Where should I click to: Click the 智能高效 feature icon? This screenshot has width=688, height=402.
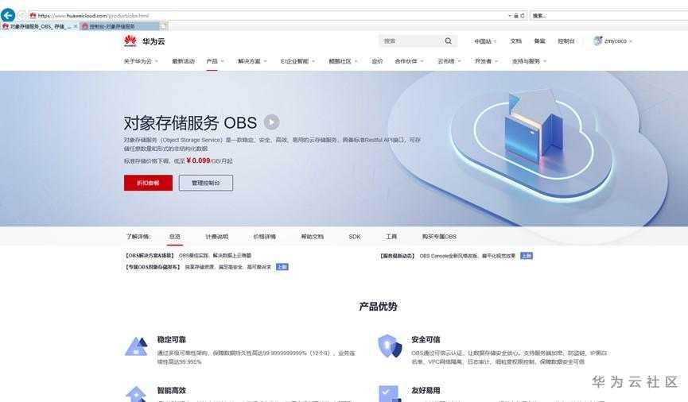[x=136, y=394]
